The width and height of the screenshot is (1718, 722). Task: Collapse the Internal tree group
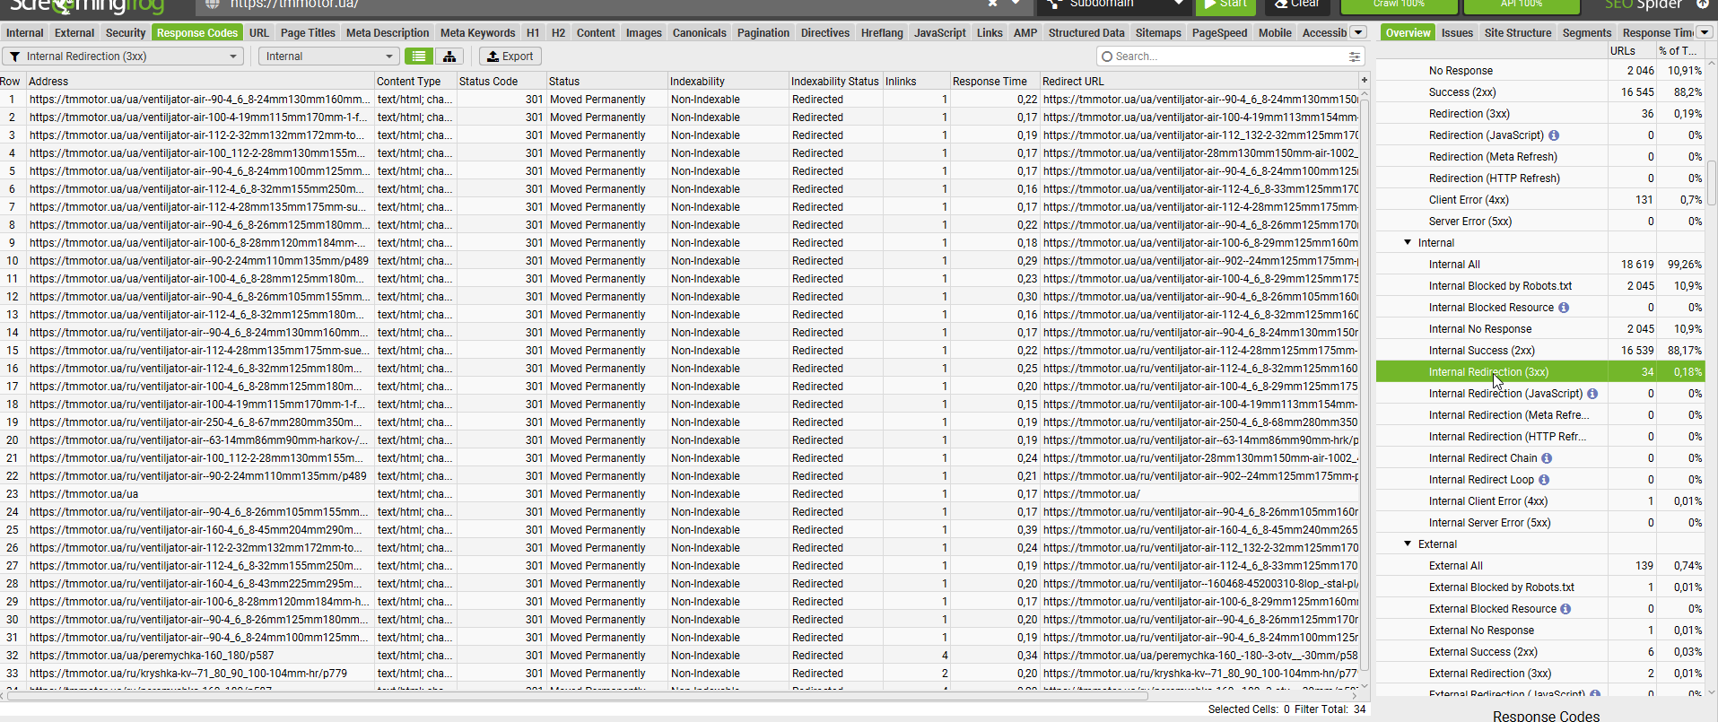point(1408,243)
